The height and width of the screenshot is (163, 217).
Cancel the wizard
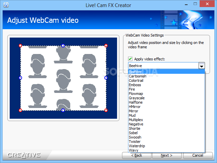tap(198, 155)
